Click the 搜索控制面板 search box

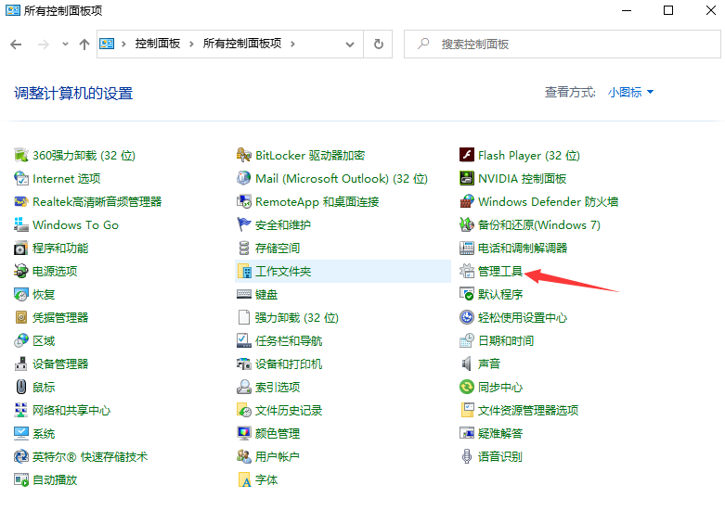pos(566,44)
